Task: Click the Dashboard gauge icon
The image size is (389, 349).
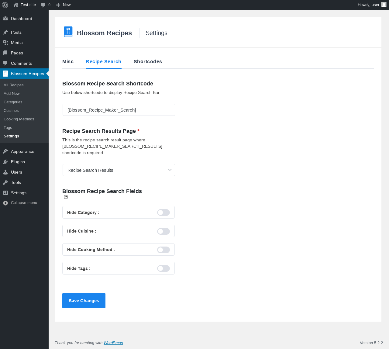Action: [5, 19]
